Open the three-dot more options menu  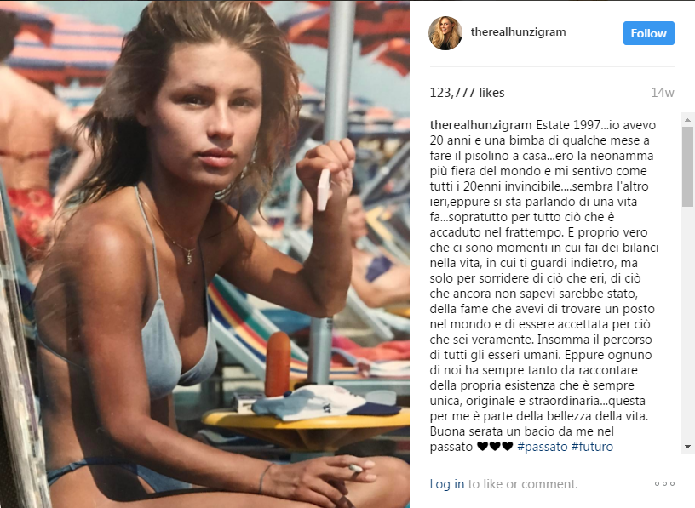(664, 483)
